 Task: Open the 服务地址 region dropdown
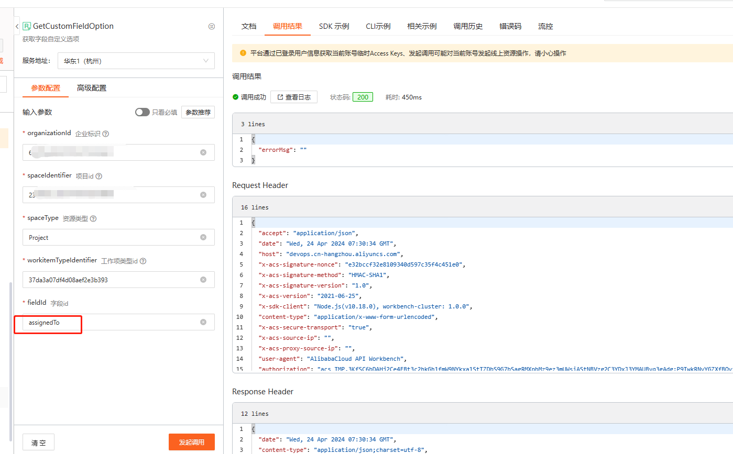136,61
